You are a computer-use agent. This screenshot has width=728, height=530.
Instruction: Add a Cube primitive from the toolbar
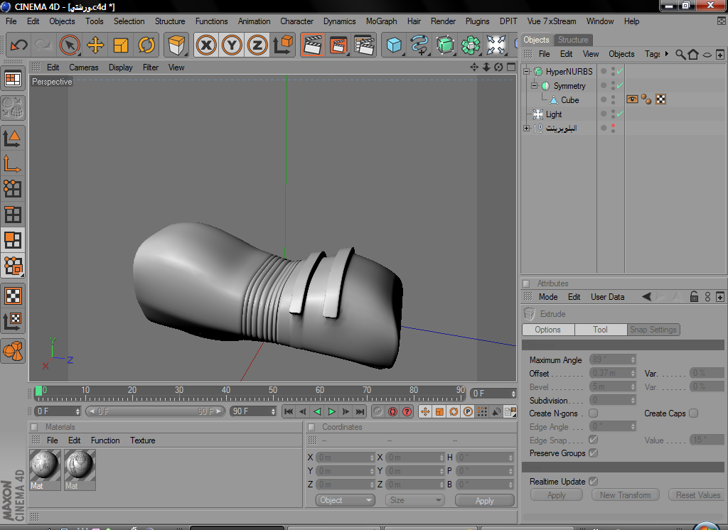click(393, 45)
